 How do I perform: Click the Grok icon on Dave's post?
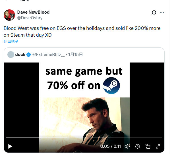coord(154,12)
